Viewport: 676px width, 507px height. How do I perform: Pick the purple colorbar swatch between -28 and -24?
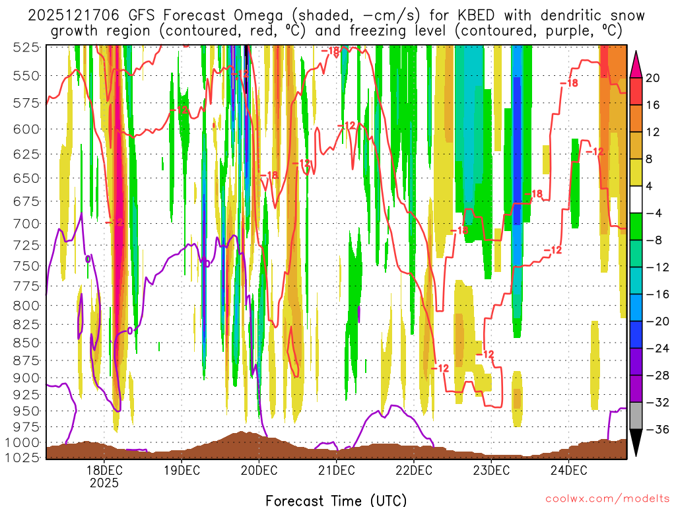[x=636, y=362]
